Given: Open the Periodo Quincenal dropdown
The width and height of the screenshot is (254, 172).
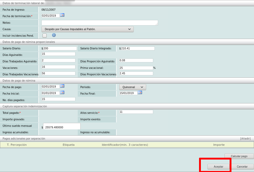Looking at the screenshot, I should (x=132, y=87).
